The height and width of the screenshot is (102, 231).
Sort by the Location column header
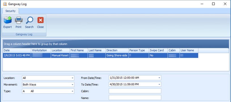60,50
